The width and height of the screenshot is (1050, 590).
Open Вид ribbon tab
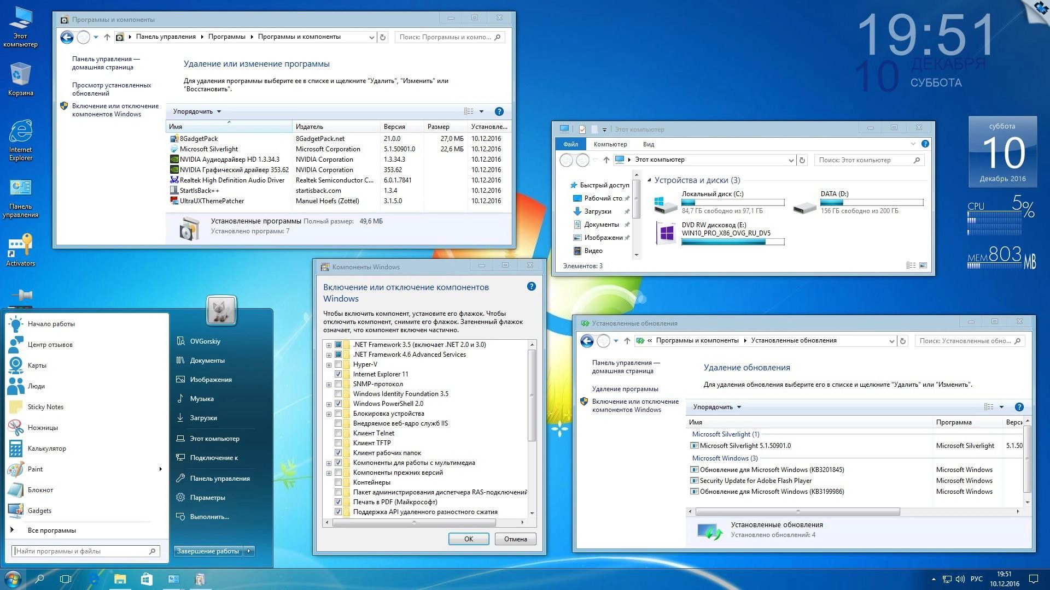pyautogui.click(x=649, y=144)
